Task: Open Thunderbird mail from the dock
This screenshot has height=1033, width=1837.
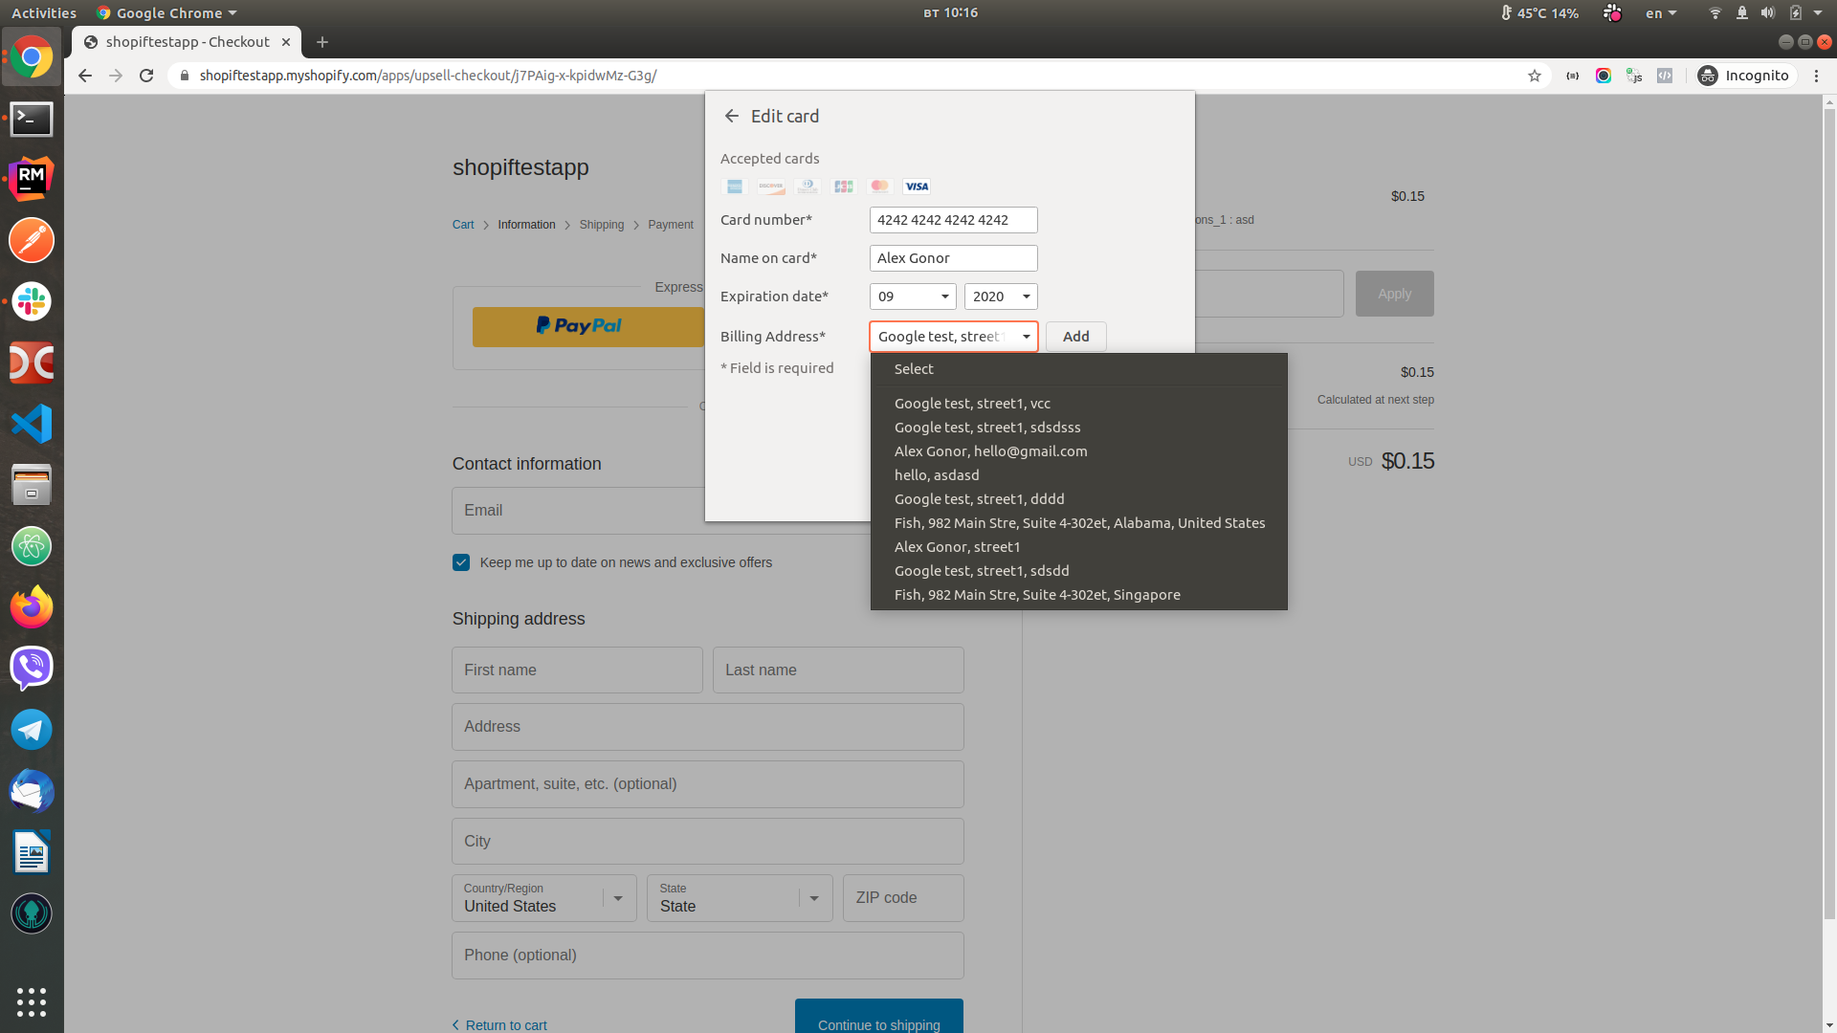Action: click(x=32, y=791)
